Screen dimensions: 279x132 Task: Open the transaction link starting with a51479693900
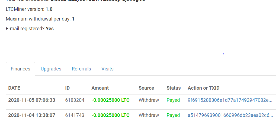(230, 115)
